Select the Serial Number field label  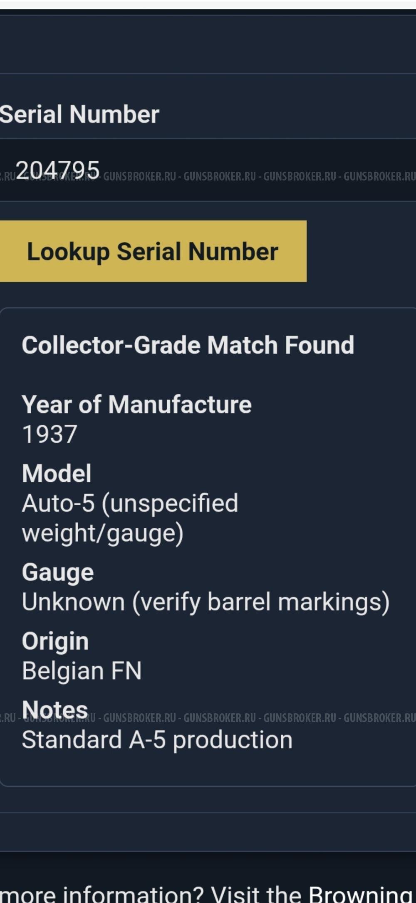click(x=79, y=114)
